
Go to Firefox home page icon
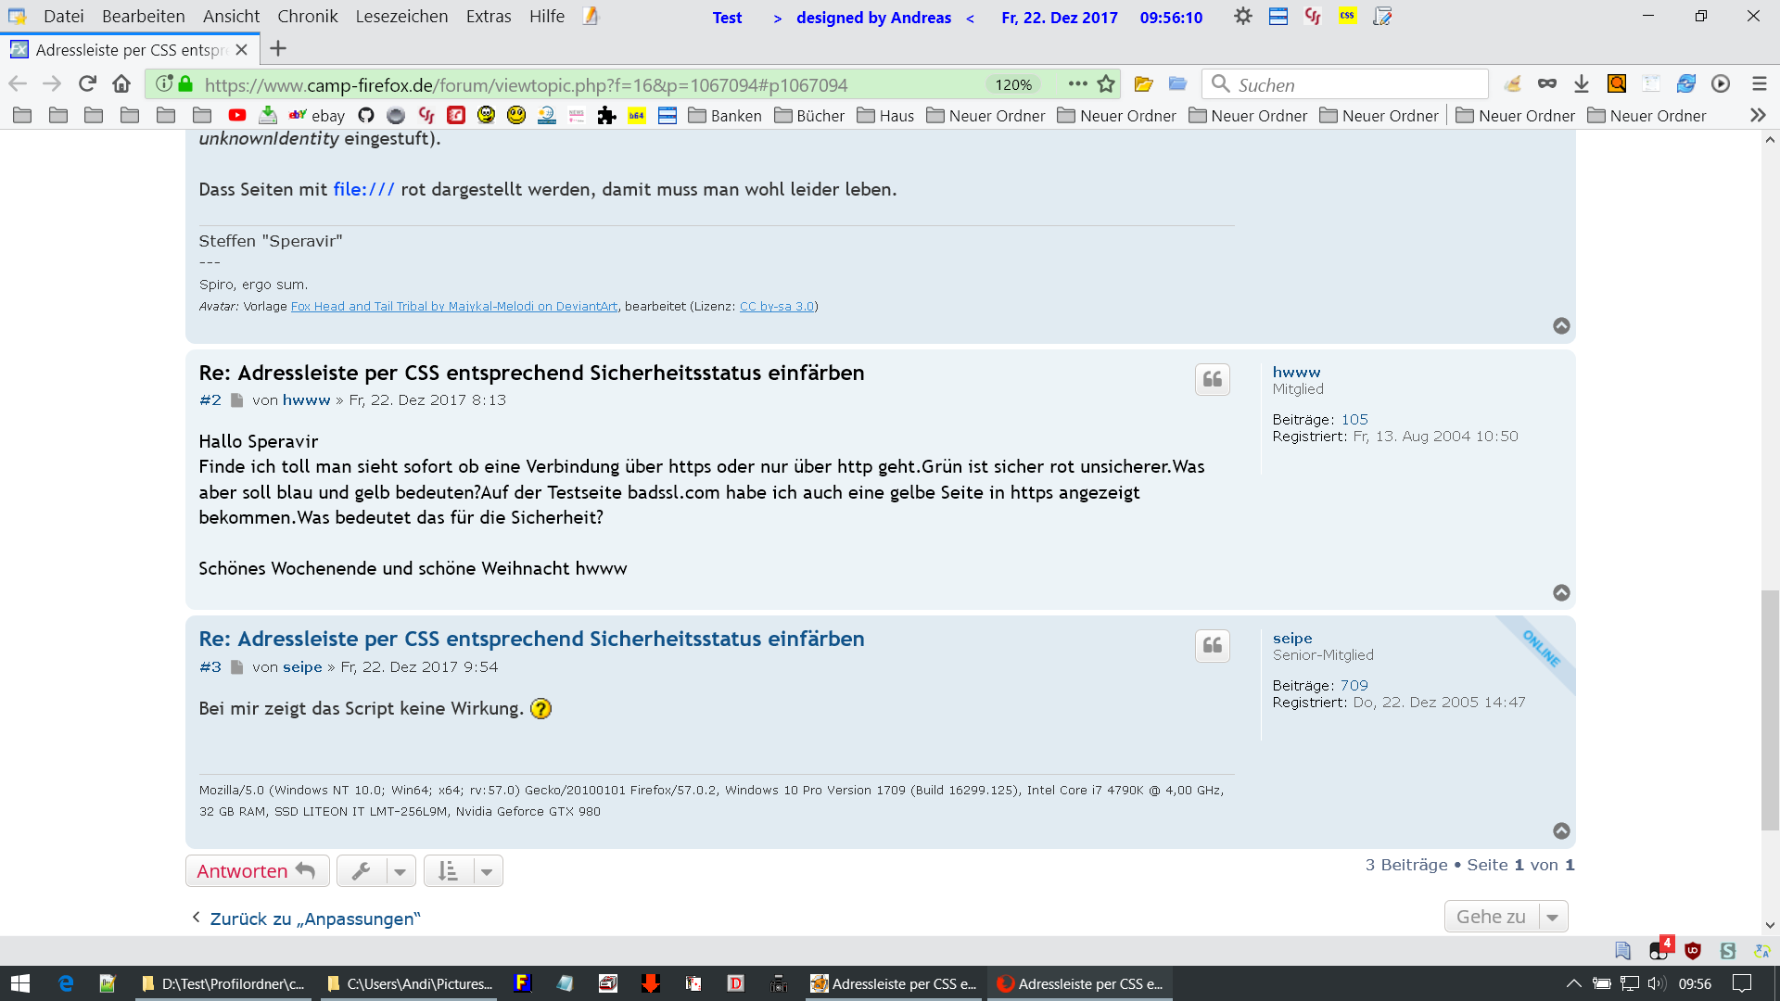121,84
